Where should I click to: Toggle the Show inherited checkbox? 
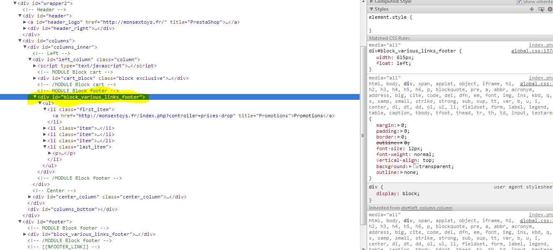click(519, 2)
